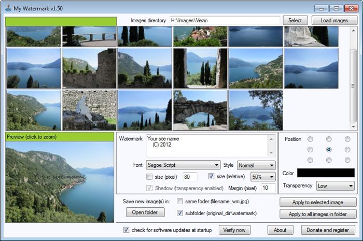Viewport: 363px width, 241px height.
Task: Select the center Position radio button
Action: click(x=329, y=150)
